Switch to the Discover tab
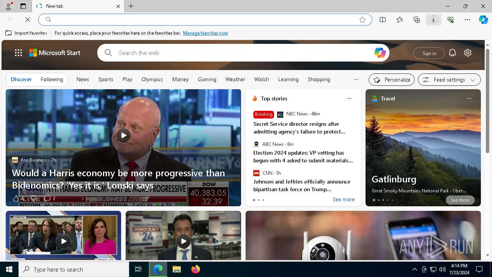The width and height of the screenshot is (492, 277). click(x=21, y=79)
